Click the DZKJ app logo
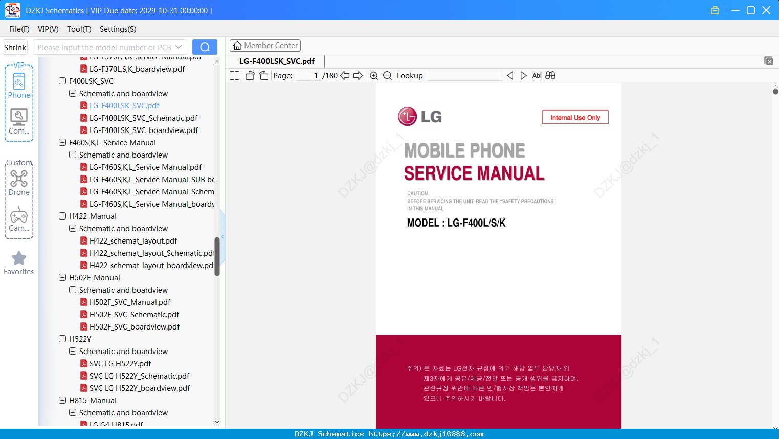Image resolution: width=779 pixels, height=439 pixels. click(12, 10)
